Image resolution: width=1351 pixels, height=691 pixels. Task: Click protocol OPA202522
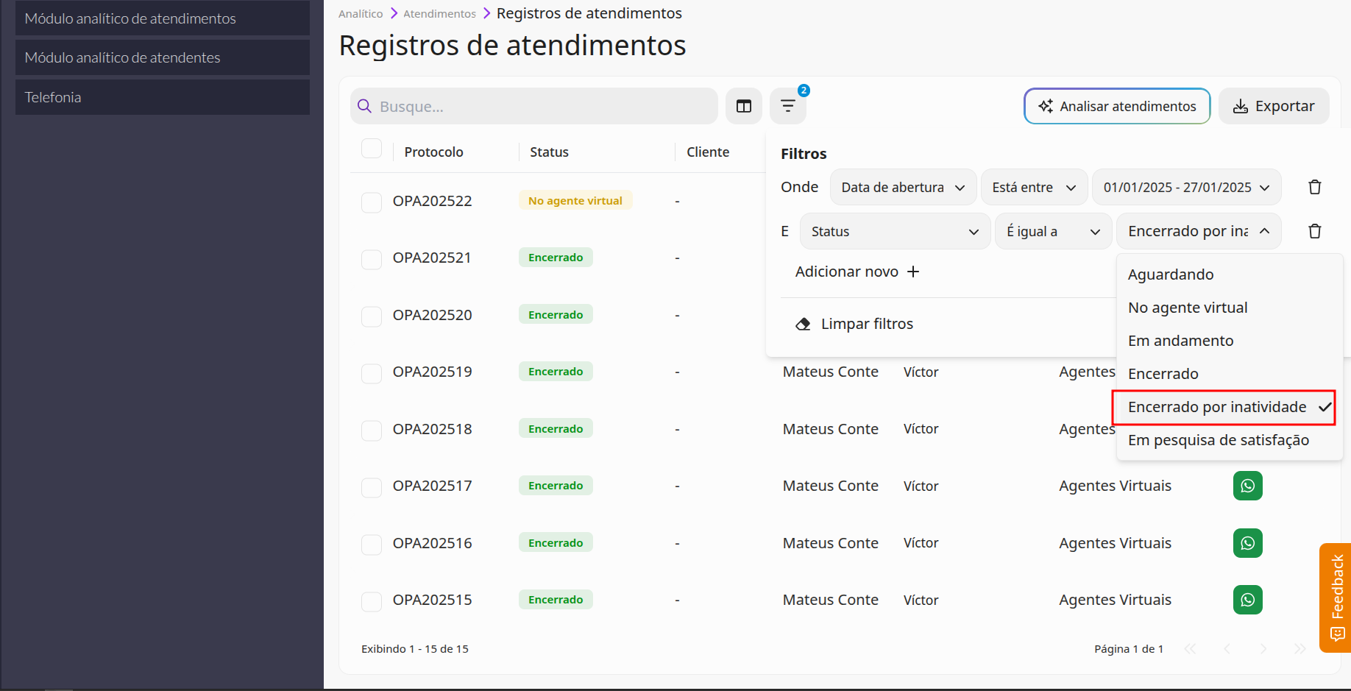(433, 201)
